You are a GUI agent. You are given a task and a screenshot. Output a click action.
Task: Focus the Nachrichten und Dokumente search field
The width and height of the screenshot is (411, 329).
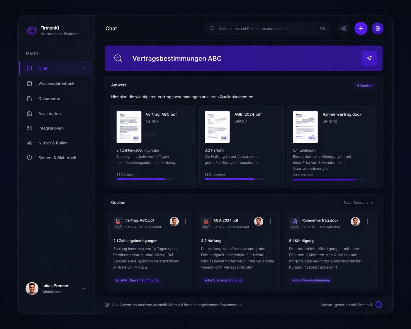pos(267,28)
